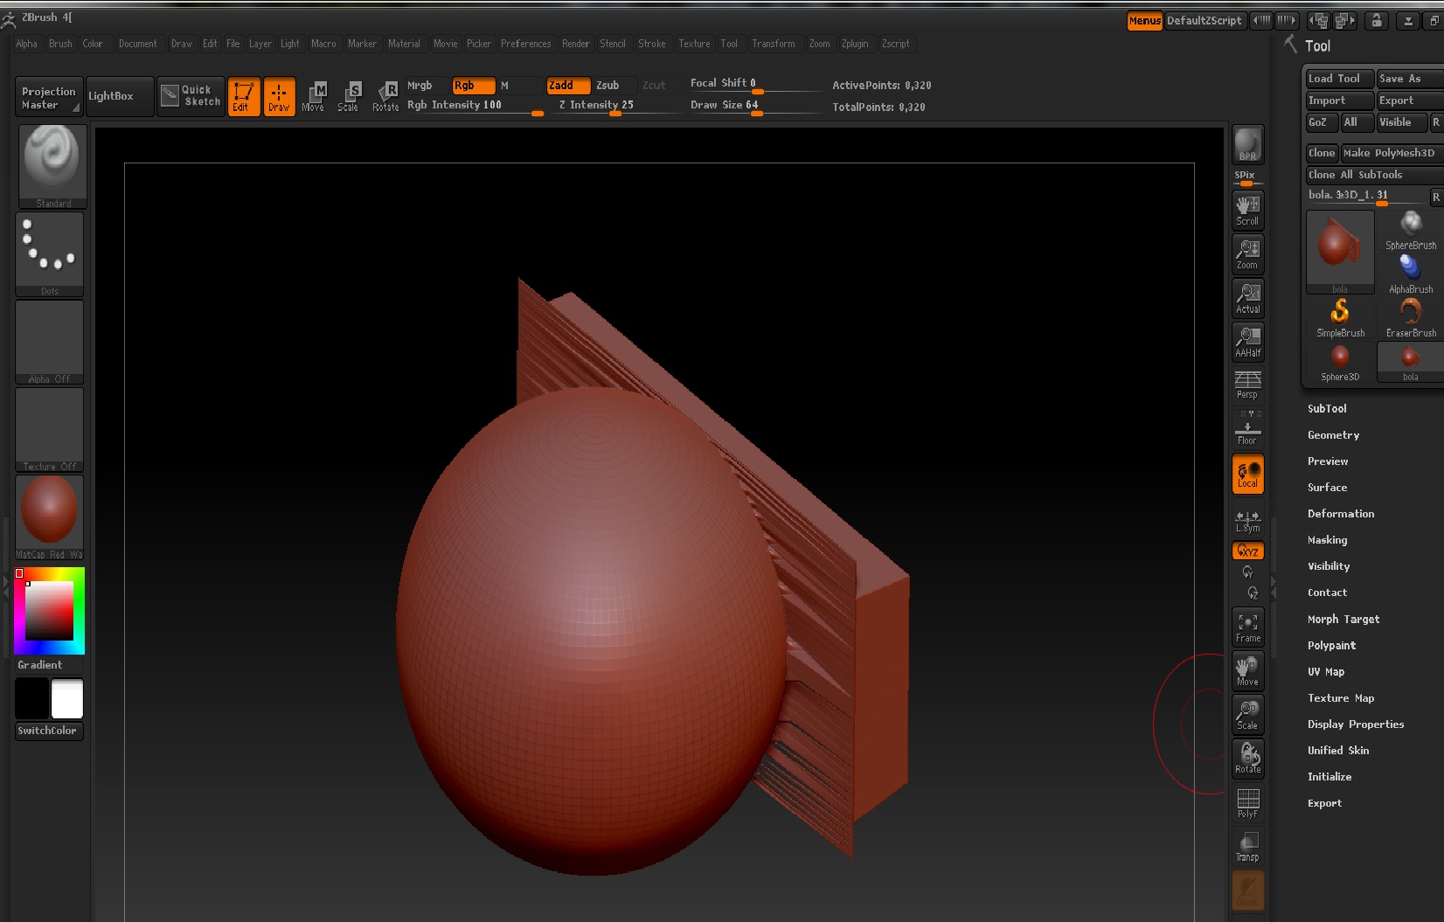Toggle Persp perspective mode
The image size is (1444, 922).
(x=1247, y=384)
